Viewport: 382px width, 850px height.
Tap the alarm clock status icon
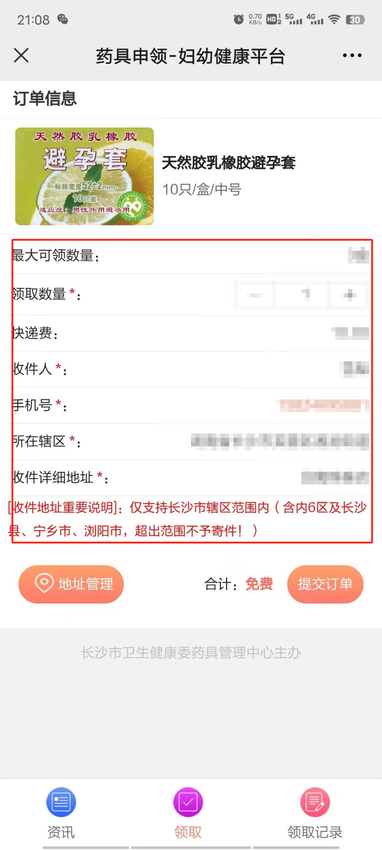click(x=238, y=19)
